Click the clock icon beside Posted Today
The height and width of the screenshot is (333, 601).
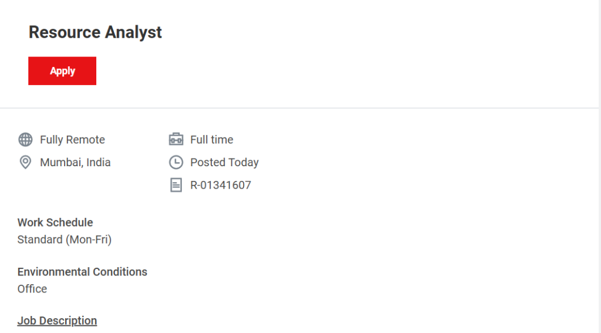[175, 163]
